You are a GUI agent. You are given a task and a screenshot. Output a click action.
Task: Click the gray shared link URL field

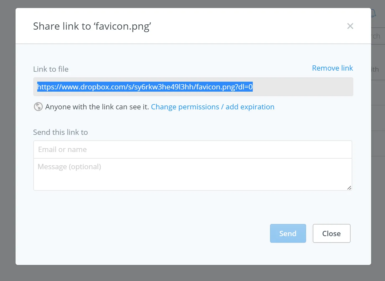193,87
